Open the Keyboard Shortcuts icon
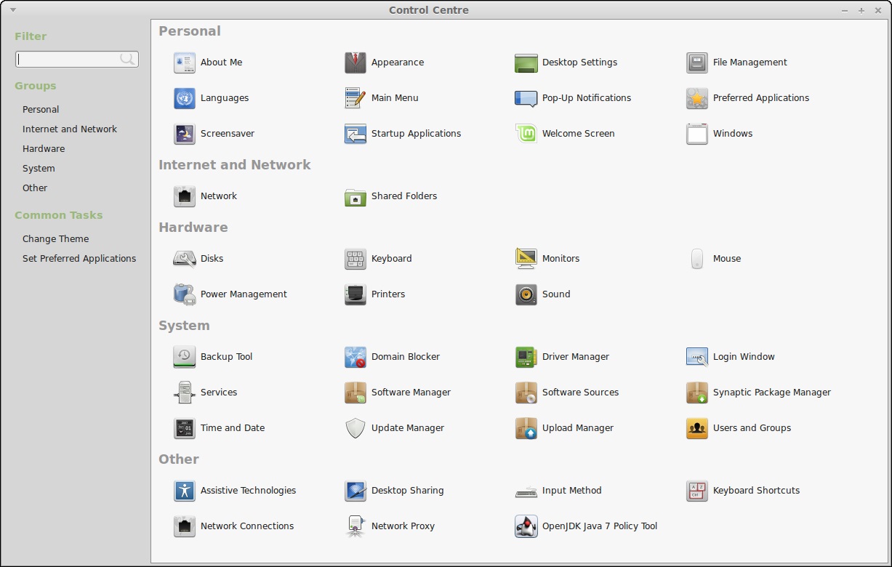 (697, 491)
